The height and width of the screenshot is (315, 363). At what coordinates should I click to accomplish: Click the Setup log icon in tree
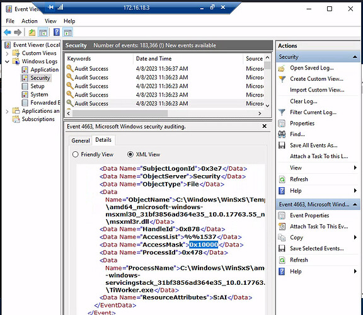[x=25, y=86]
